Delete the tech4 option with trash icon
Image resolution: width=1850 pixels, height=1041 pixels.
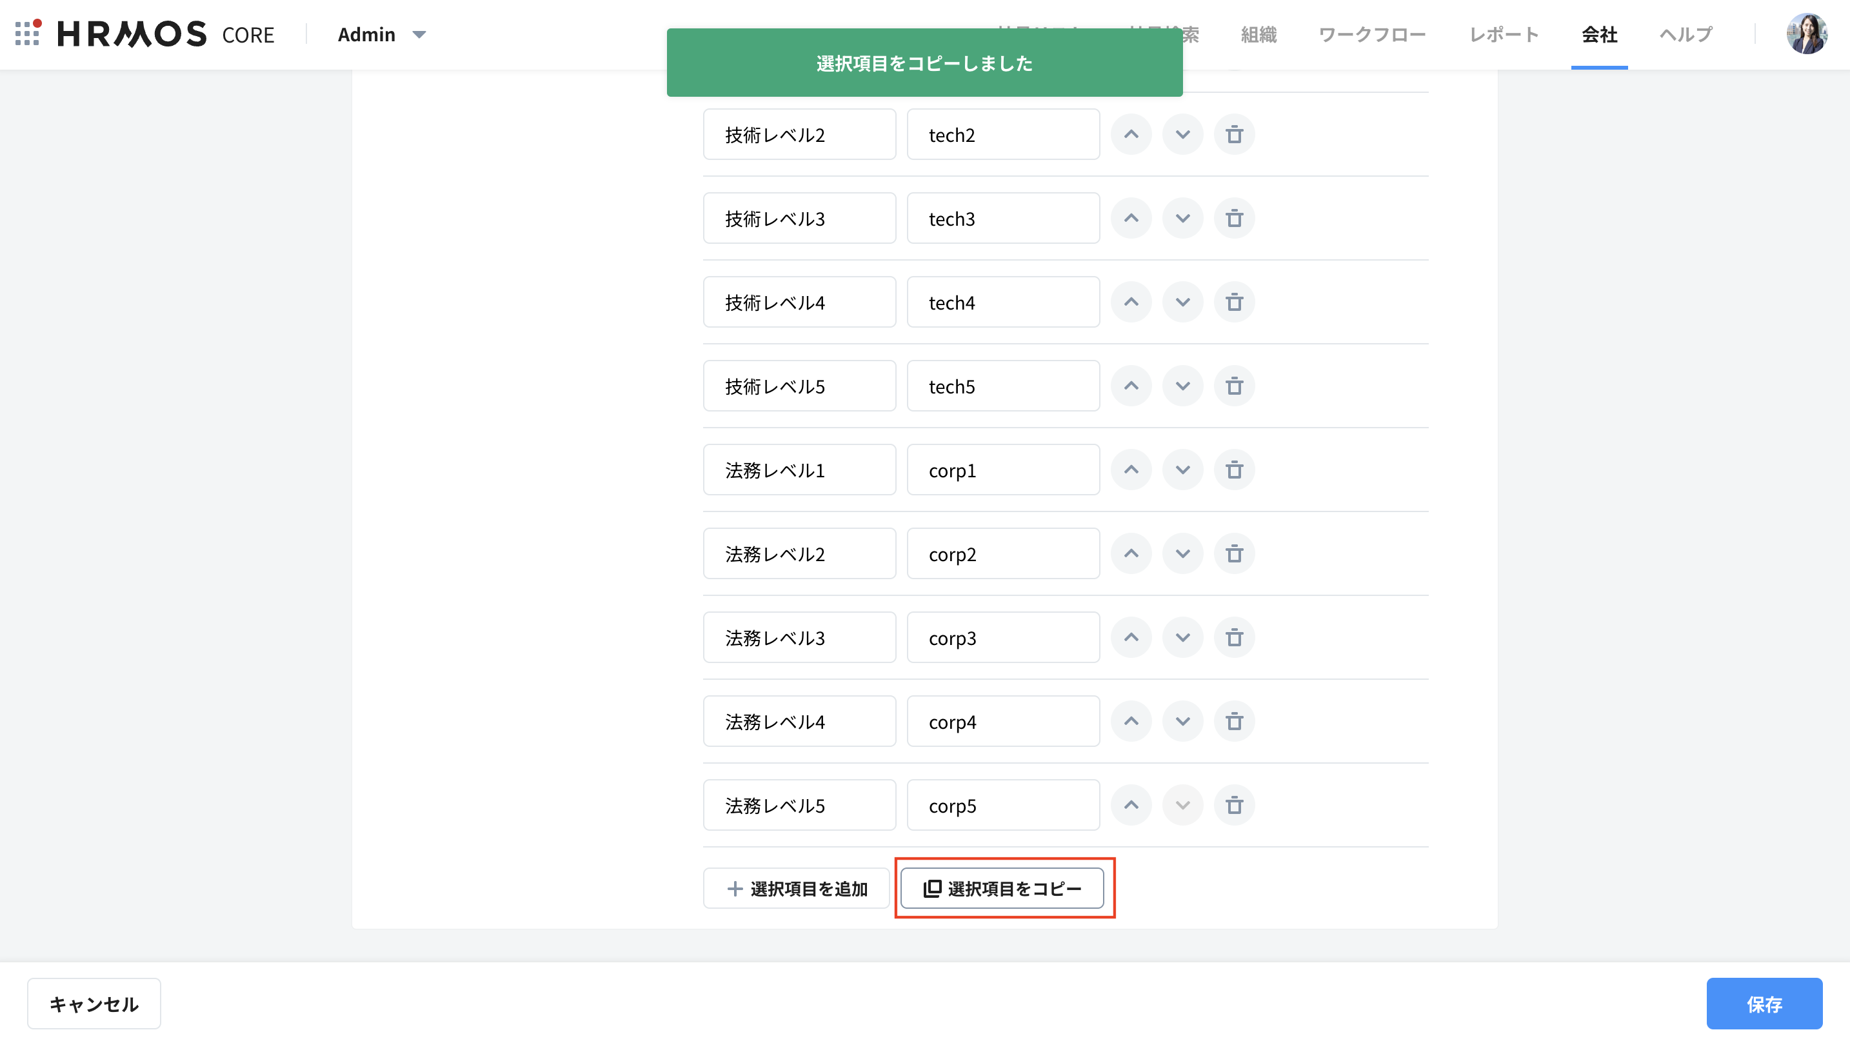tap(1234, 302)
